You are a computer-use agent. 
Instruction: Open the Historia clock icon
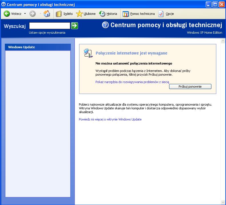pos(102,14)
